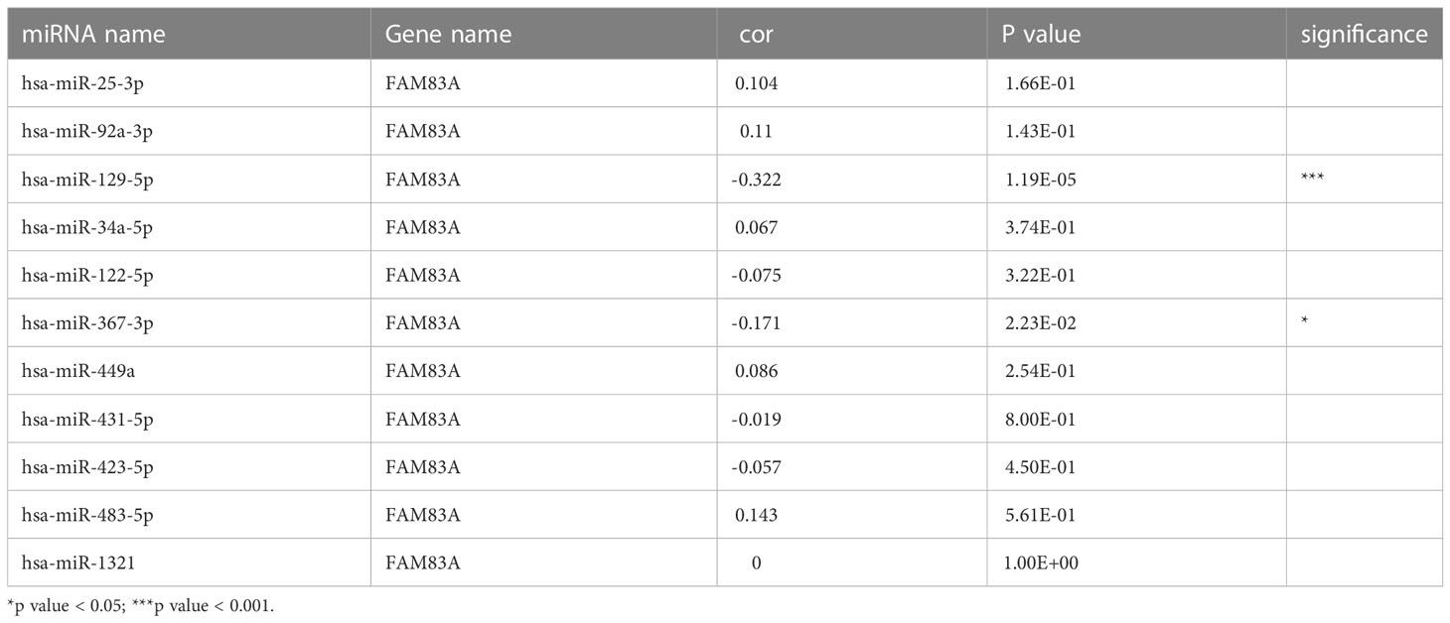Select correlation value -0.322

[x=757, y=180]
